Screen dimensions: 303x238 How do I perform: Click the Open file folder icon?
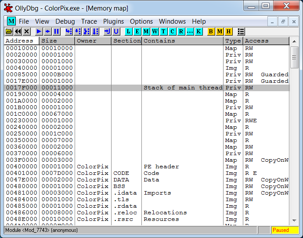9,32
